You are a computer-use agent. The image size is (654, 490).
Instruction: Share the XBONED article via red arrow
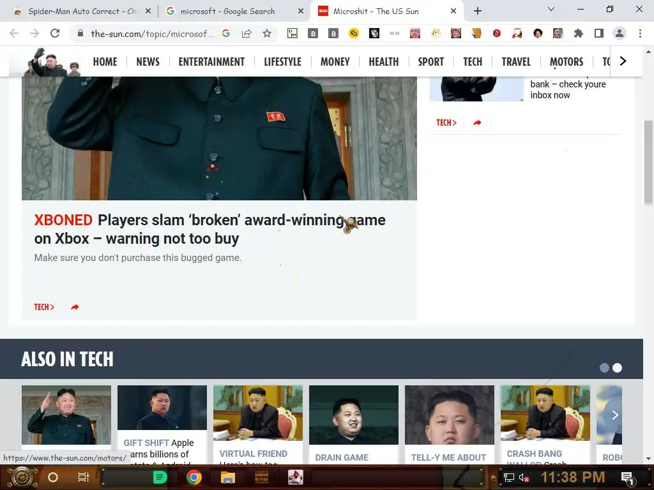click(75, 307)
